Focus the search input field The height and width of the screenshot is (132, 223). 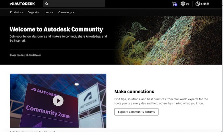pos(74,4)
